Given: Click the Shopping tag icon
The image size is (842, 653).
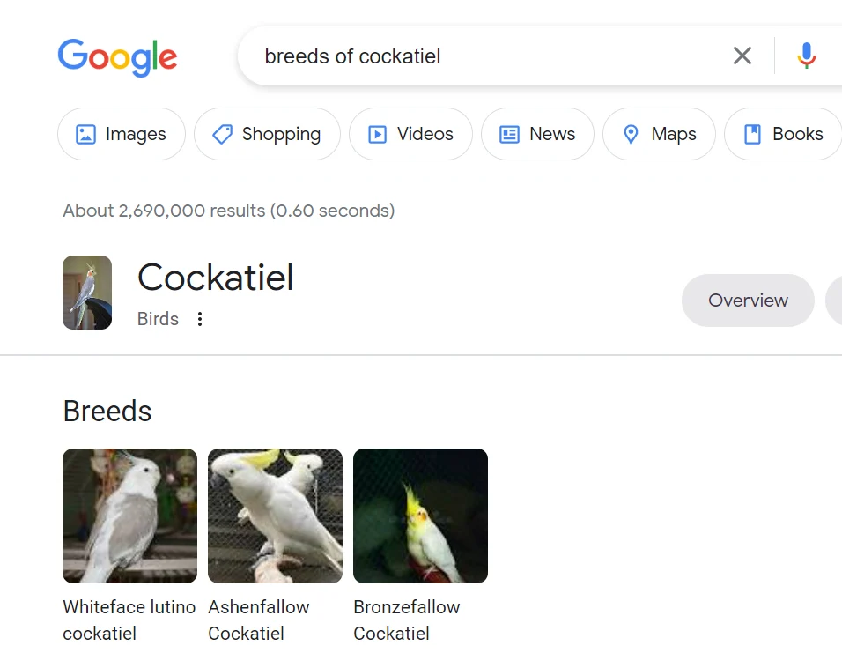Looking at the screenshot, I should [x=222, y=134].
